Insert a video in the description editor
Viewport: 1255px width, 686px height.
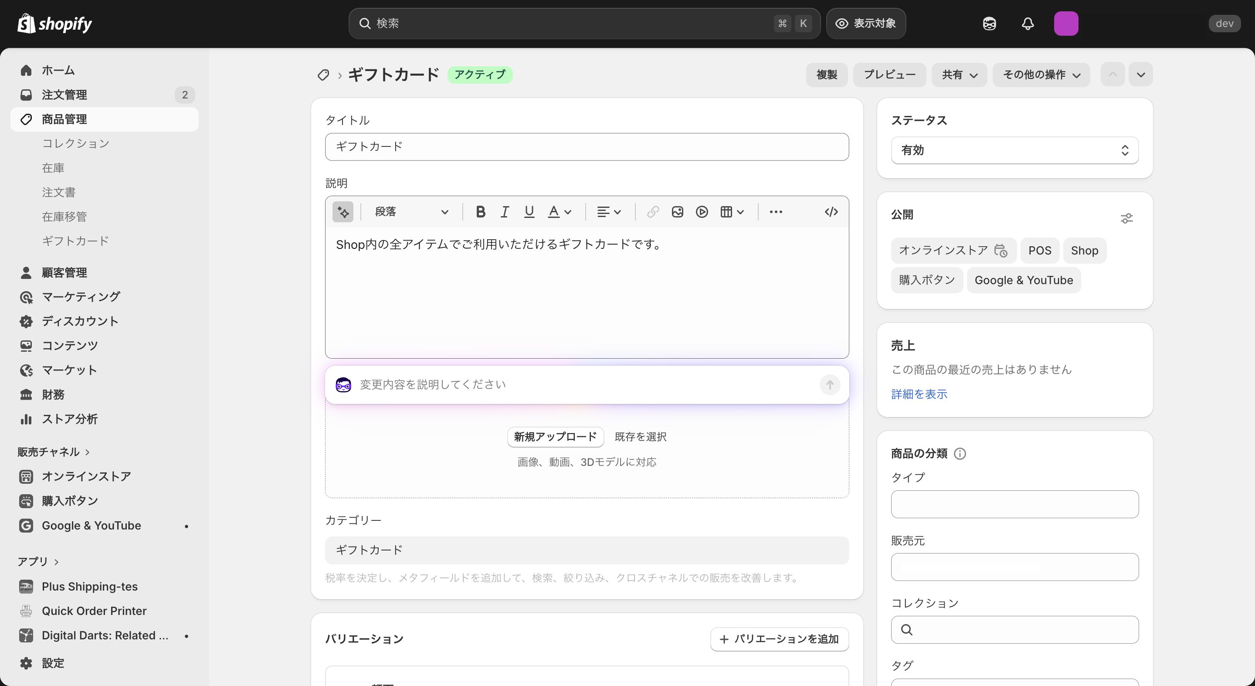tap(702, 211)
